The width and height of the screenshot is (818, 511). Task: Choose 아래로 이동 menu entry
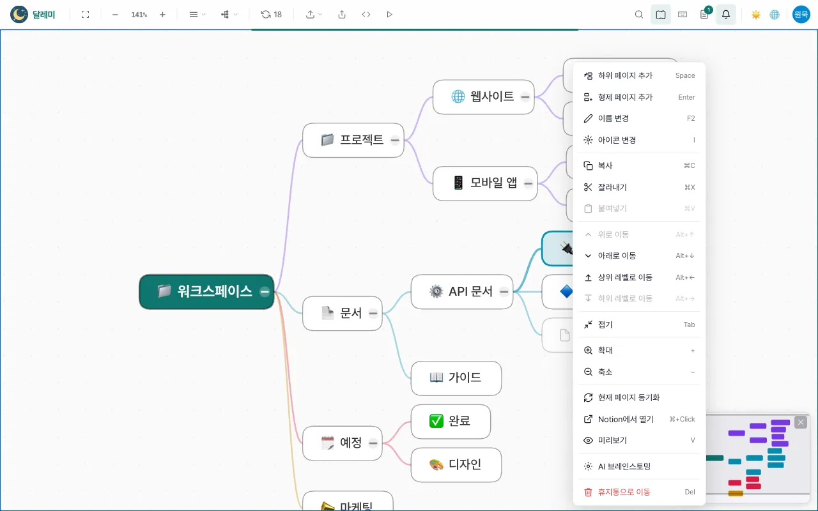pos(639,256)
